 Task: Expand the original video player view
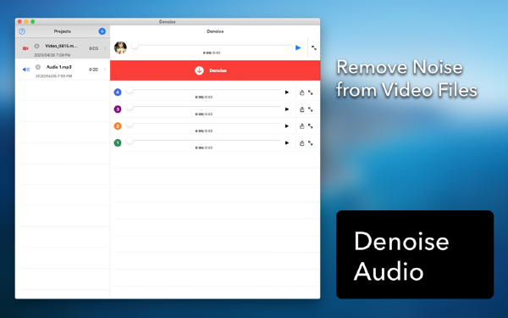314,48
